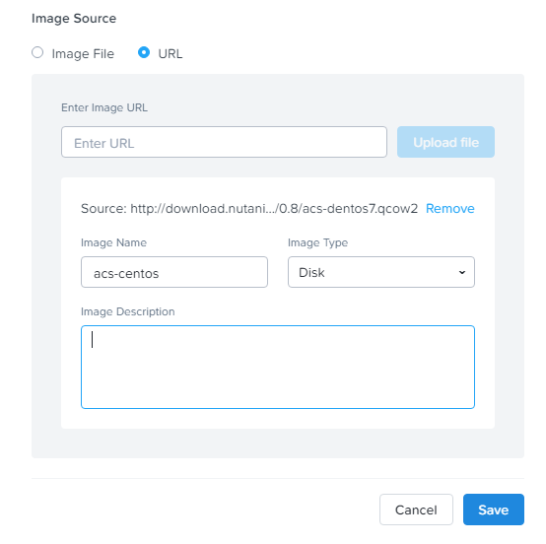Open the Image Type dropdown
This screenshot has width=546, height=544.
(381, 272)
